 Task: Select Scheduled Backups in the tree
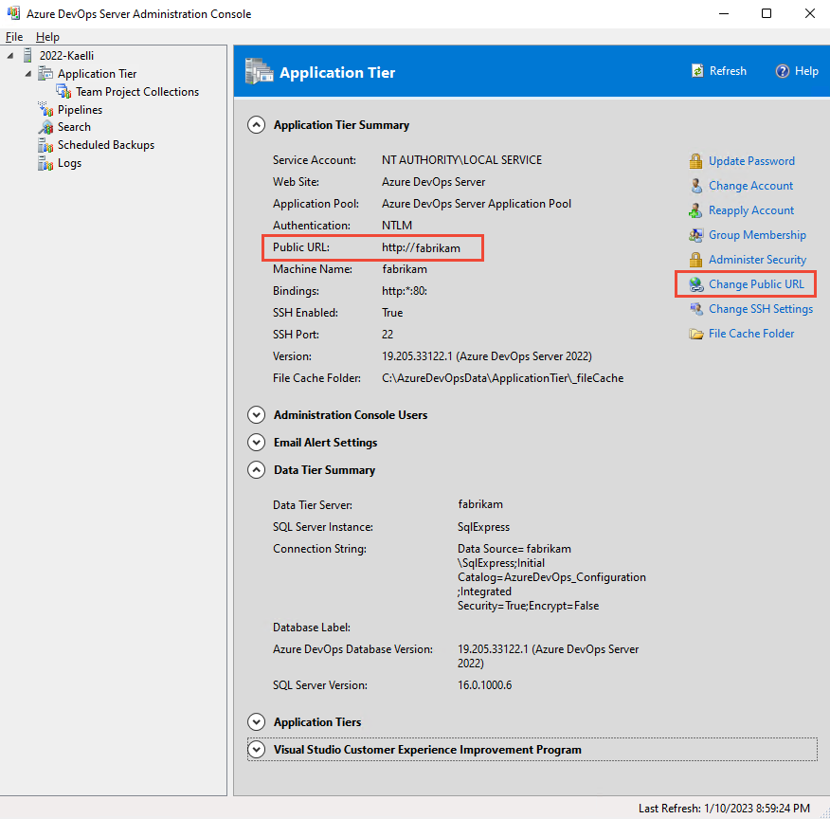(103, 145)
